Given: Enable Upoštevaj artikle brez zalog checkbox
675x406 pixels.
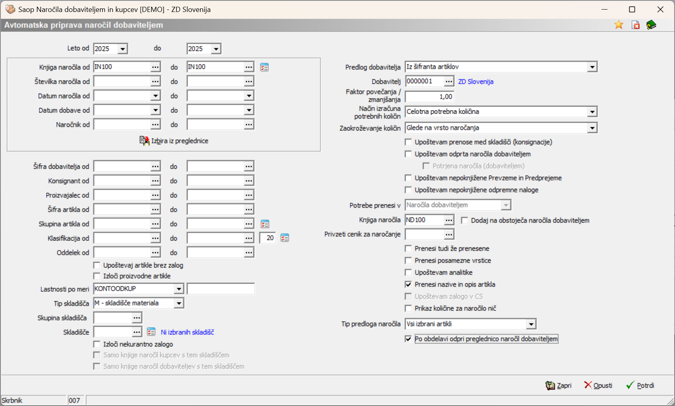Looking at the screenshot, I should (x=97, y=265).
